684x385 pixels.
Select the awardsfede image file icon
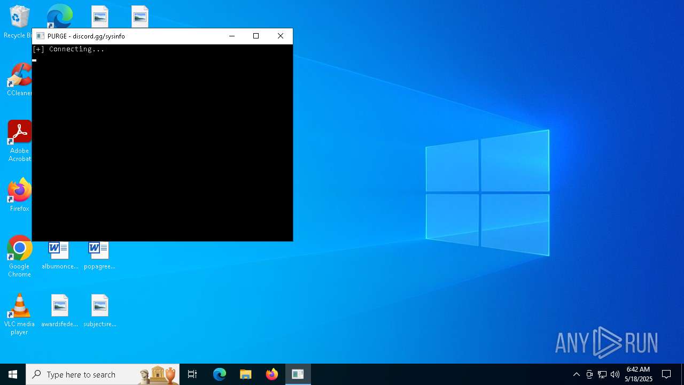pyautogui.click(x=59, y=311)
